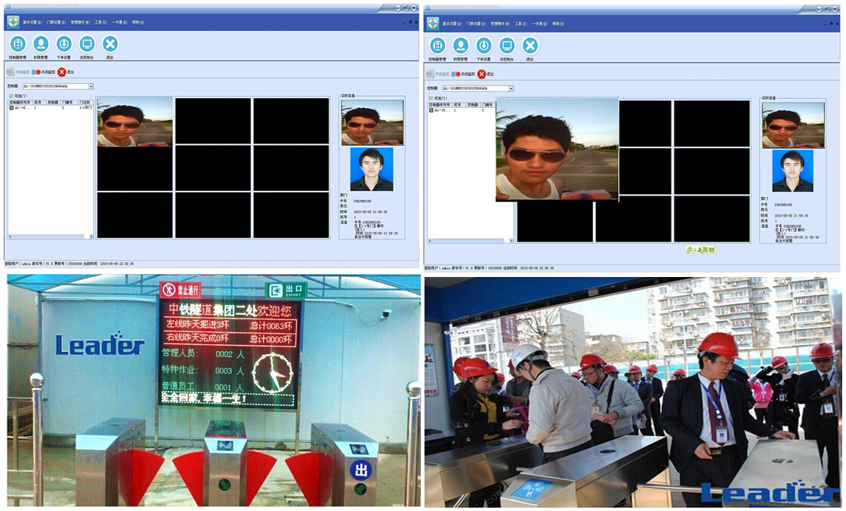The image size is (846, 511).
Task: Open 一卡通 menu in left window
Action: click(119, 23)
